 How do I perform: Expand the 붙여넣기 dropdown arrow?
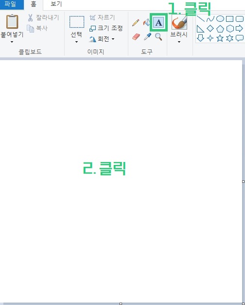(x=12, y=42)
